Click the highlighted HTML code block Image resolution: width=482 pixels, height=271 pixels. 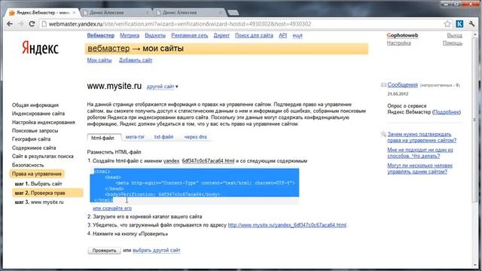pos(194,185)
